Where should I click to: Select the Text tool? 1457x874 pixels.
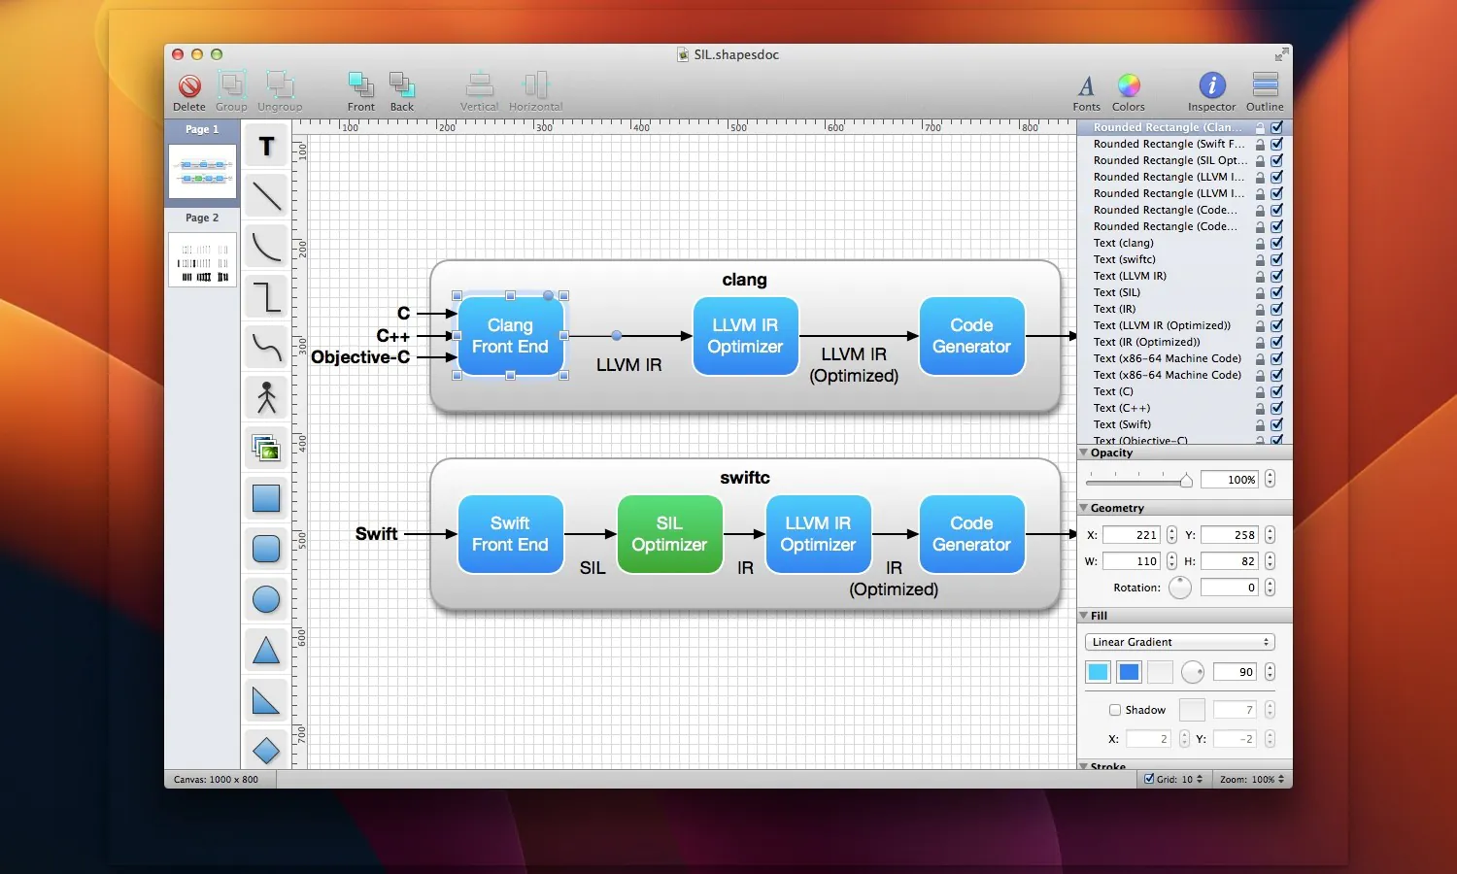pos(266,147)
